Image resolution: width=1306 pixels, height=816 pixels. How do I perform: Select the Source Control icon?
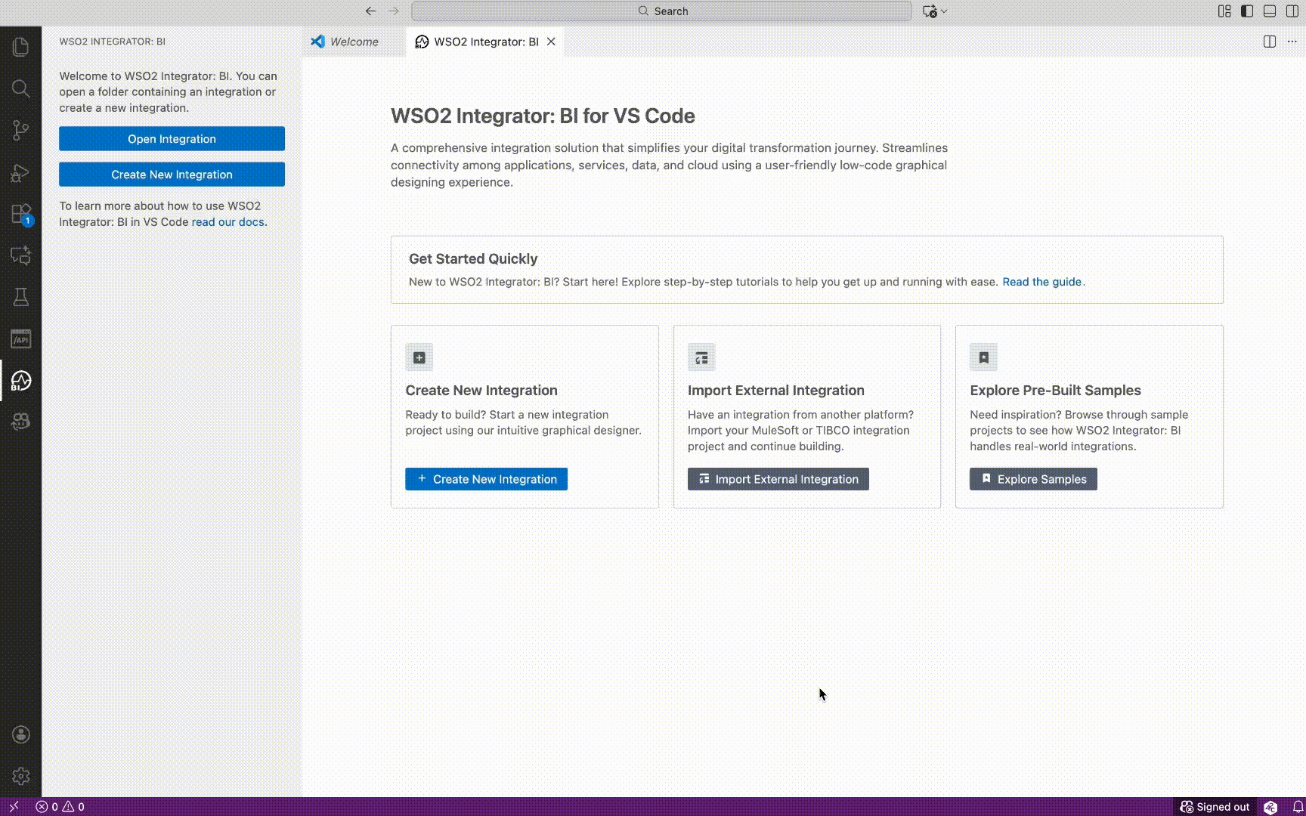click(x=20, y=130)
